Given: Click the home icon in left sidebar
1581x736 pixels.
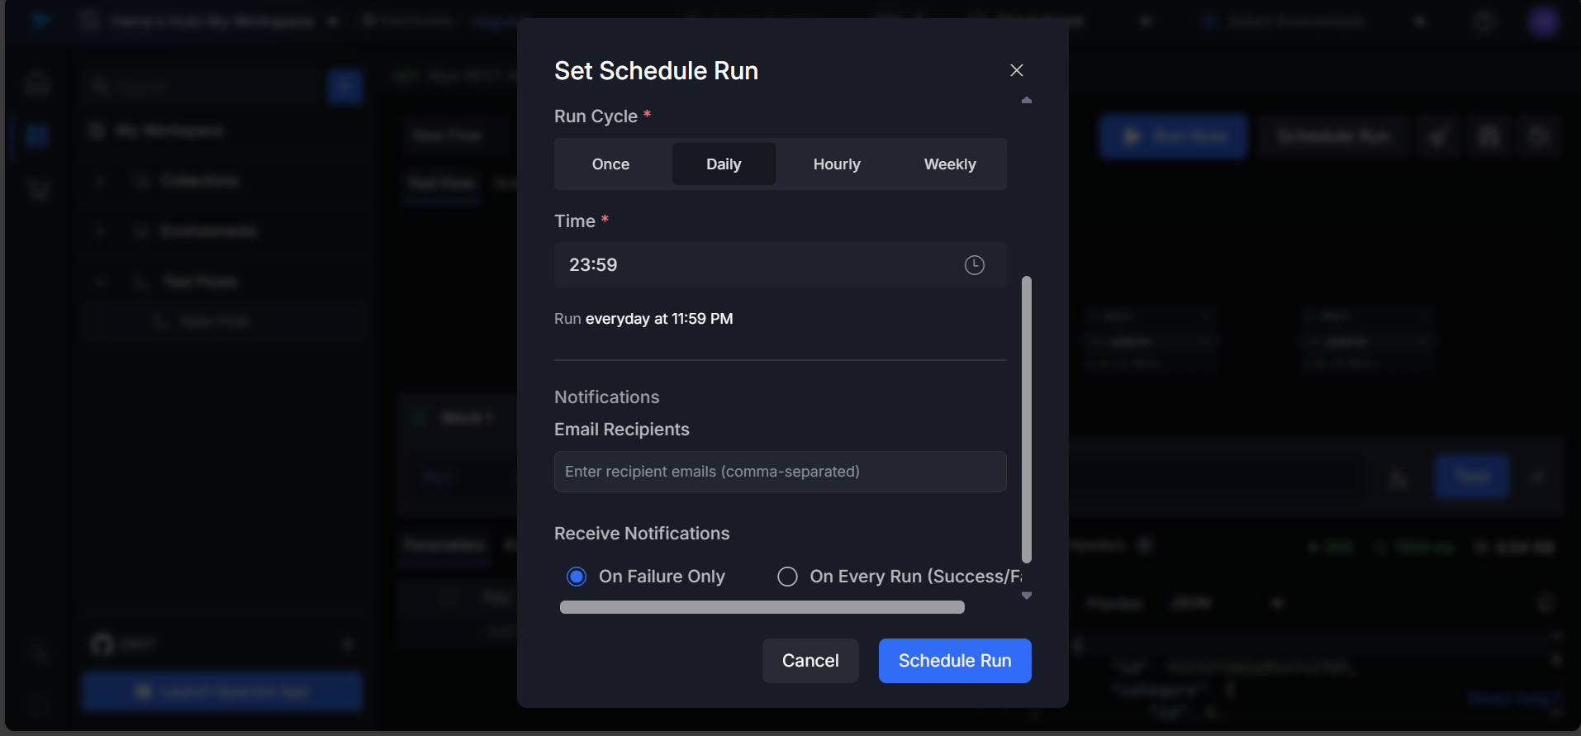Looking at the screenshot, I should pyautogui.click(x=37, y=83).
